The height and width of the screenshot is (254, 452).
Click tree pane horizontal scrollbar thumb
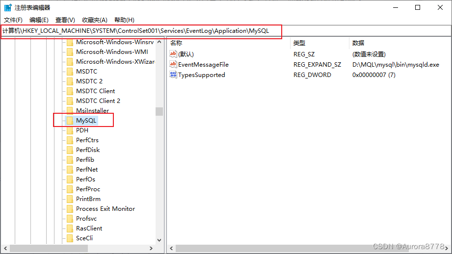[x=49, y=248]
